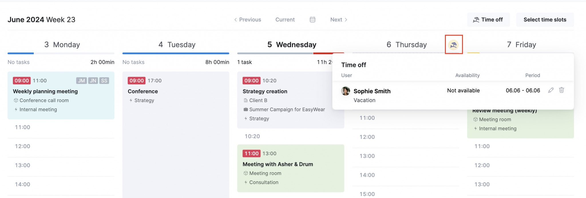Select the Wednesday 5 day header
Image resolution: width=586 pixels, height=198 pixels.
tap(291, 45)
